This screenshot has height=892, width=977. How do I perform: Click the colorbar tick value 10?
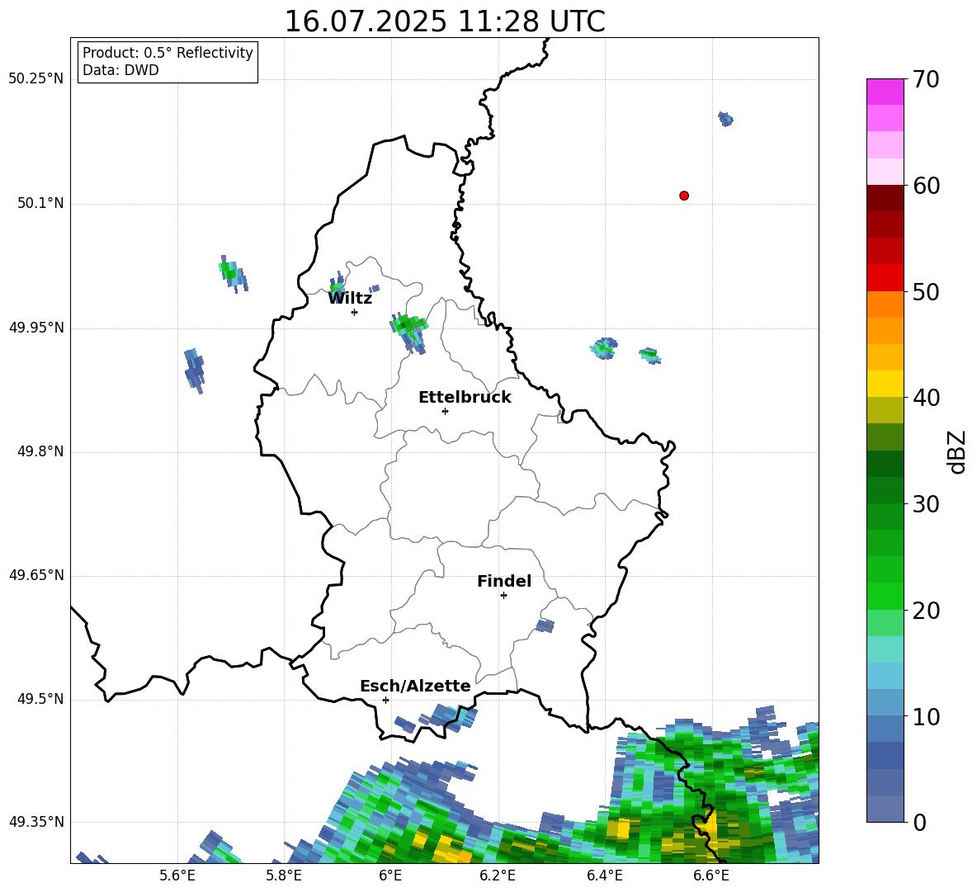pyautogui.click(x=926, y=716)
